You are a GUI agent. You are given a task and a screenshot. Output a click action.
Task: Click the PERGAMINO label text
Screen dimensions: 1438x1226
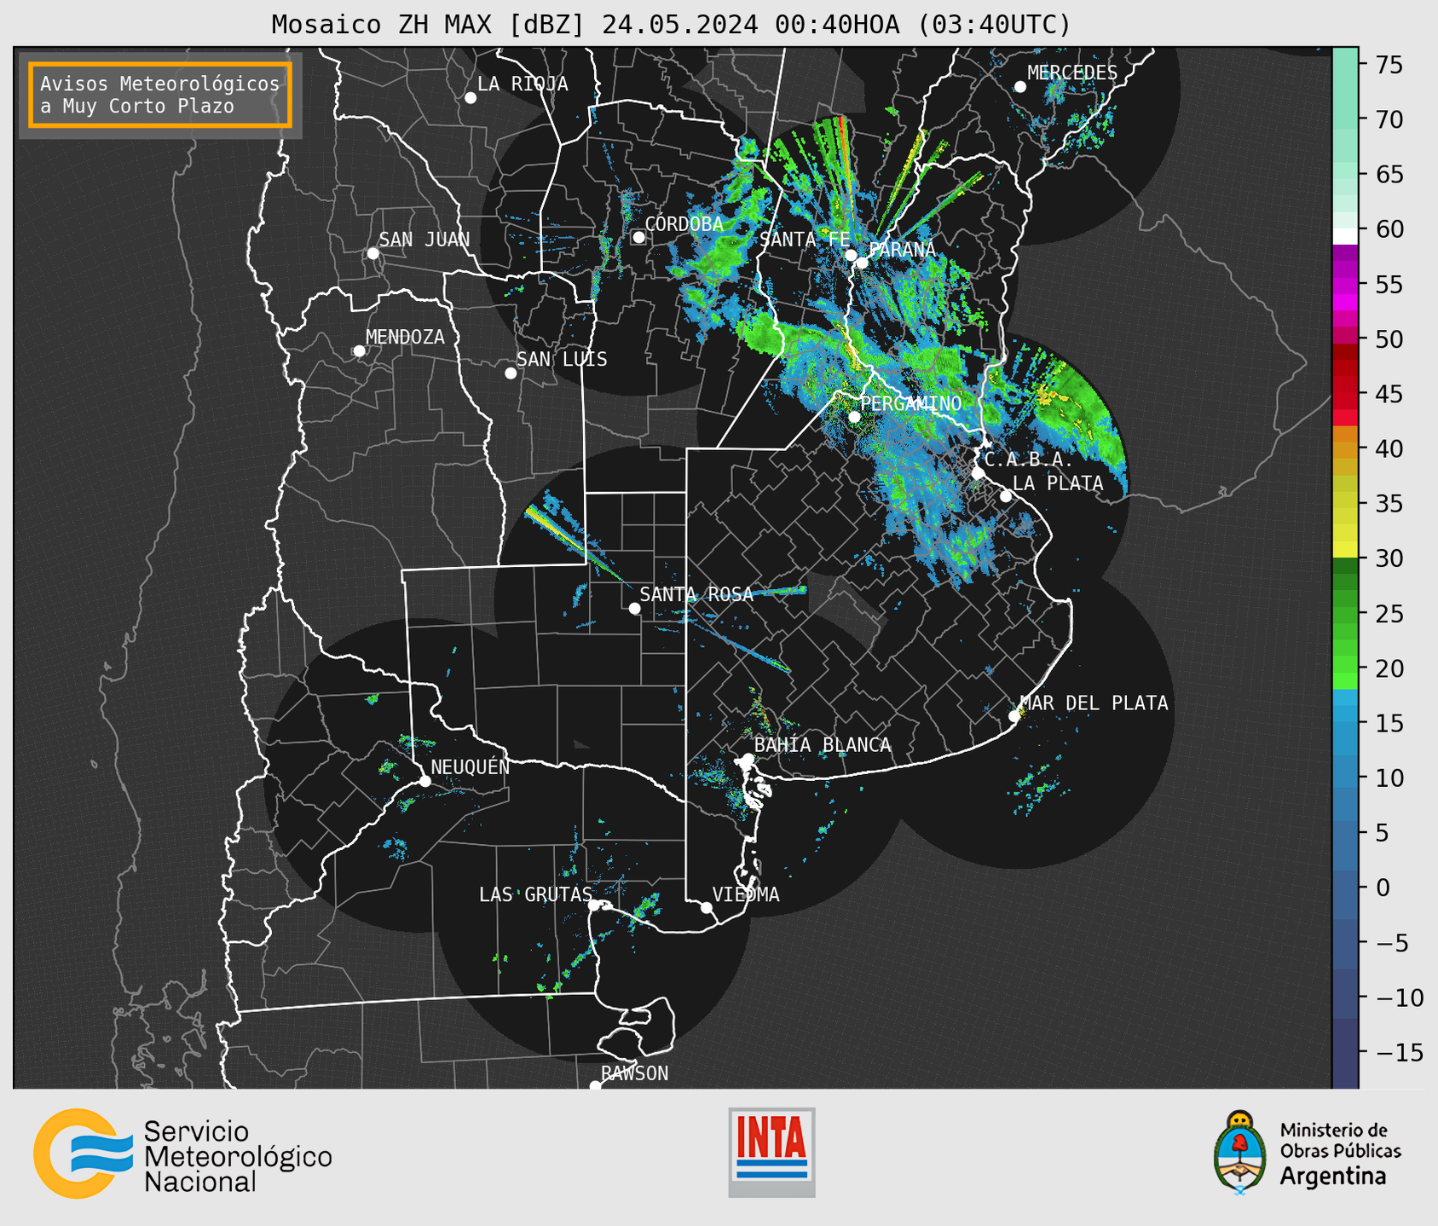911,403
